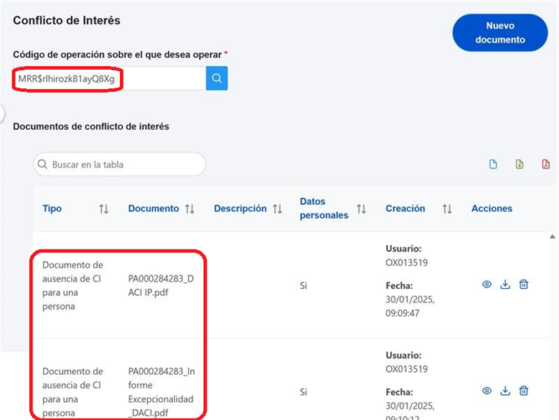The image size is (559, 420).
Task: Sort table by Tipo column
Action: tap(104, 209)
